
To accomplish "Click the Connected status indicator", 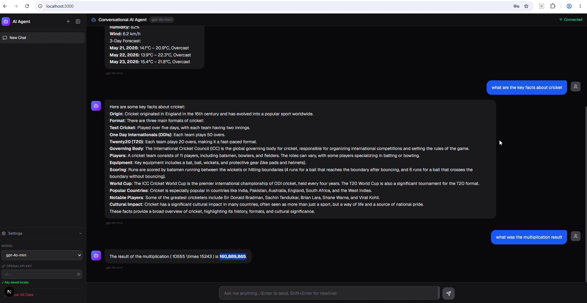I will click(x=570, y=20).
